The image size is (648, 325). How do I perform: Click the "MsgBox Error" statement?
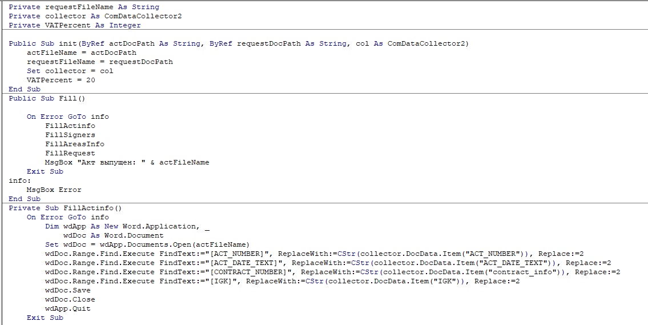[54, 190]
